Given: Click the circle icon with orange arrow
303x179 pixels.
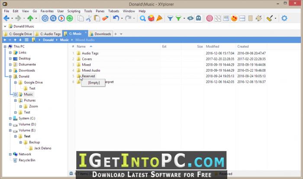Looking at the screenshot, I should pos(61,18).
